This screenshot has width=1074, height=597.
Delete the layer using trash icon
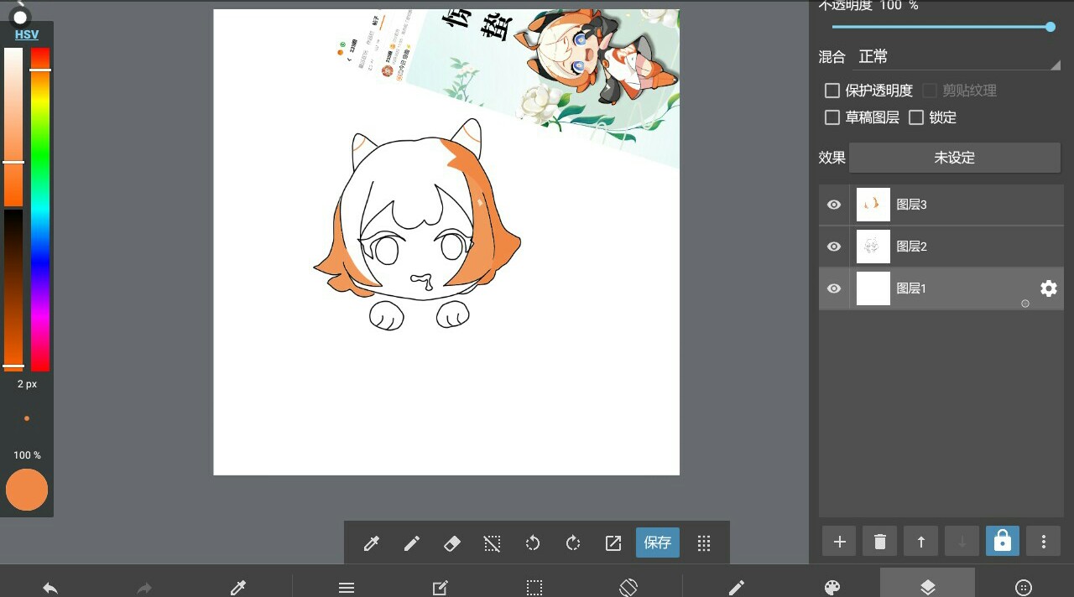[x=879, y=542]
